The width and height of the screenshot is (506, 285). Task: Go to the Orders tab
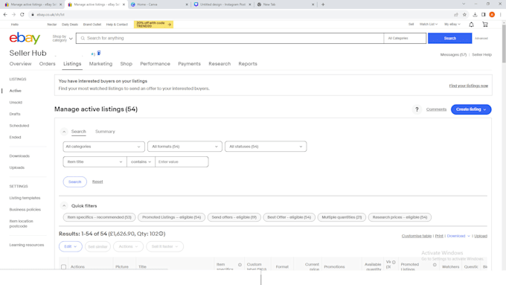point(47,64)
